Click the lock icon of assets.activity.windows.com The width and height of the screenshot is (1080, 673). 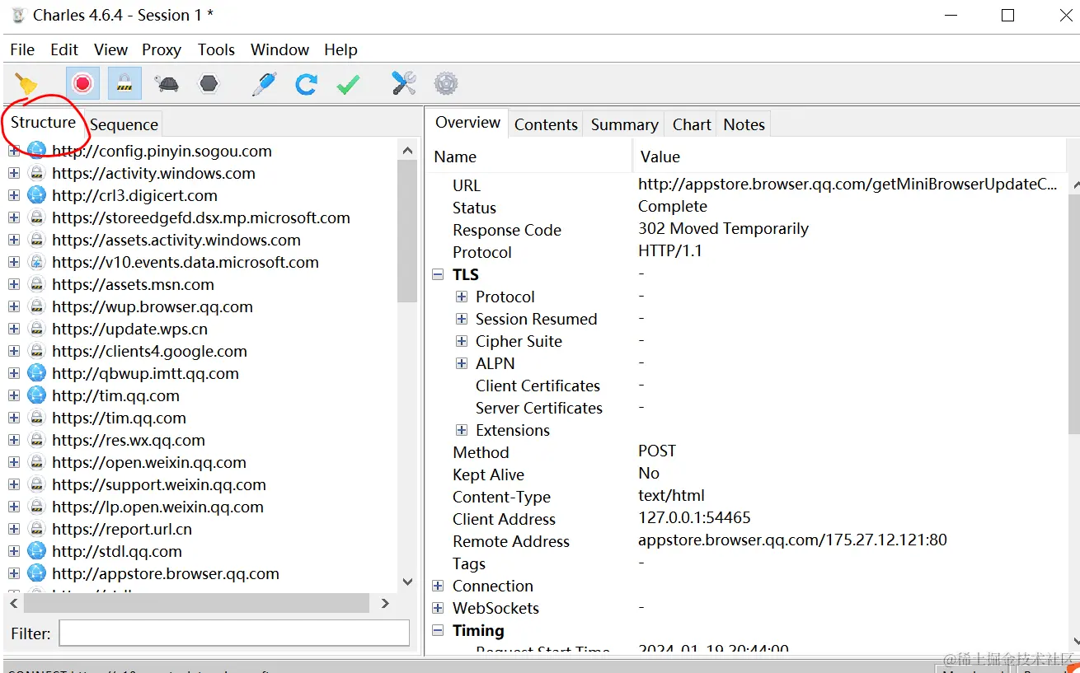pyautogui.click(x=36, y=240)
